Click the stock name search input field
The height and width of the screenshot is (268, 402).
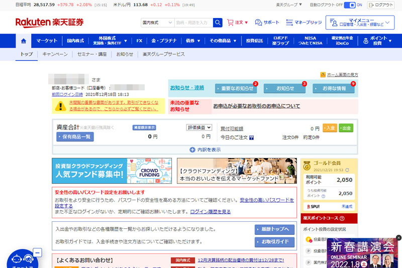[x=193, y=23]
